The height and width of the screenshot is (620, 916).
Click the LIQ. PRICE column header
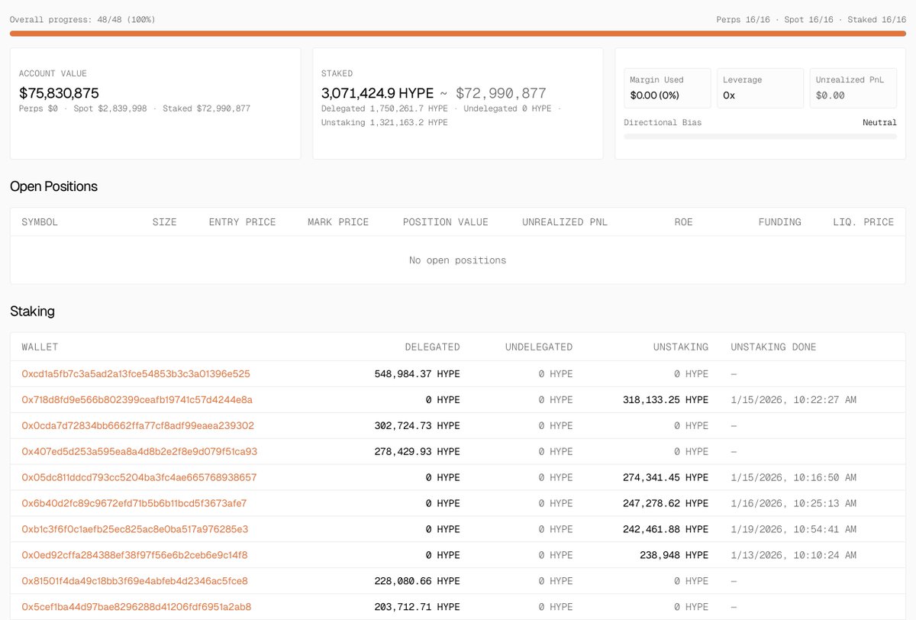point(863,222)
